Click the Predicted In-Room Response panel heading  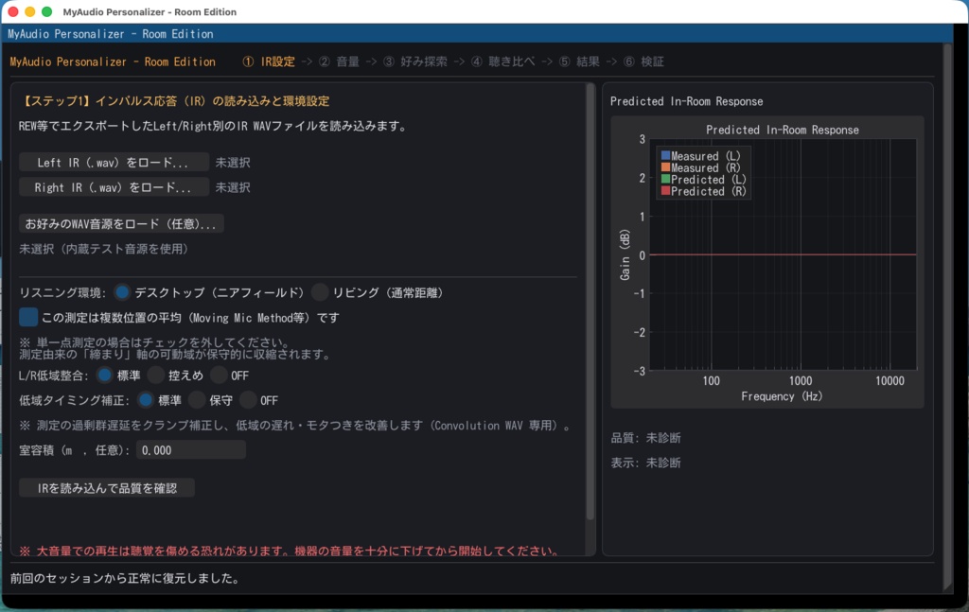[686, 101]
